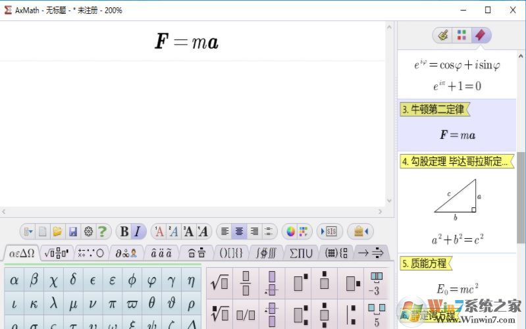
Task: Insert Greek letter beta
Action: [34, 280]
